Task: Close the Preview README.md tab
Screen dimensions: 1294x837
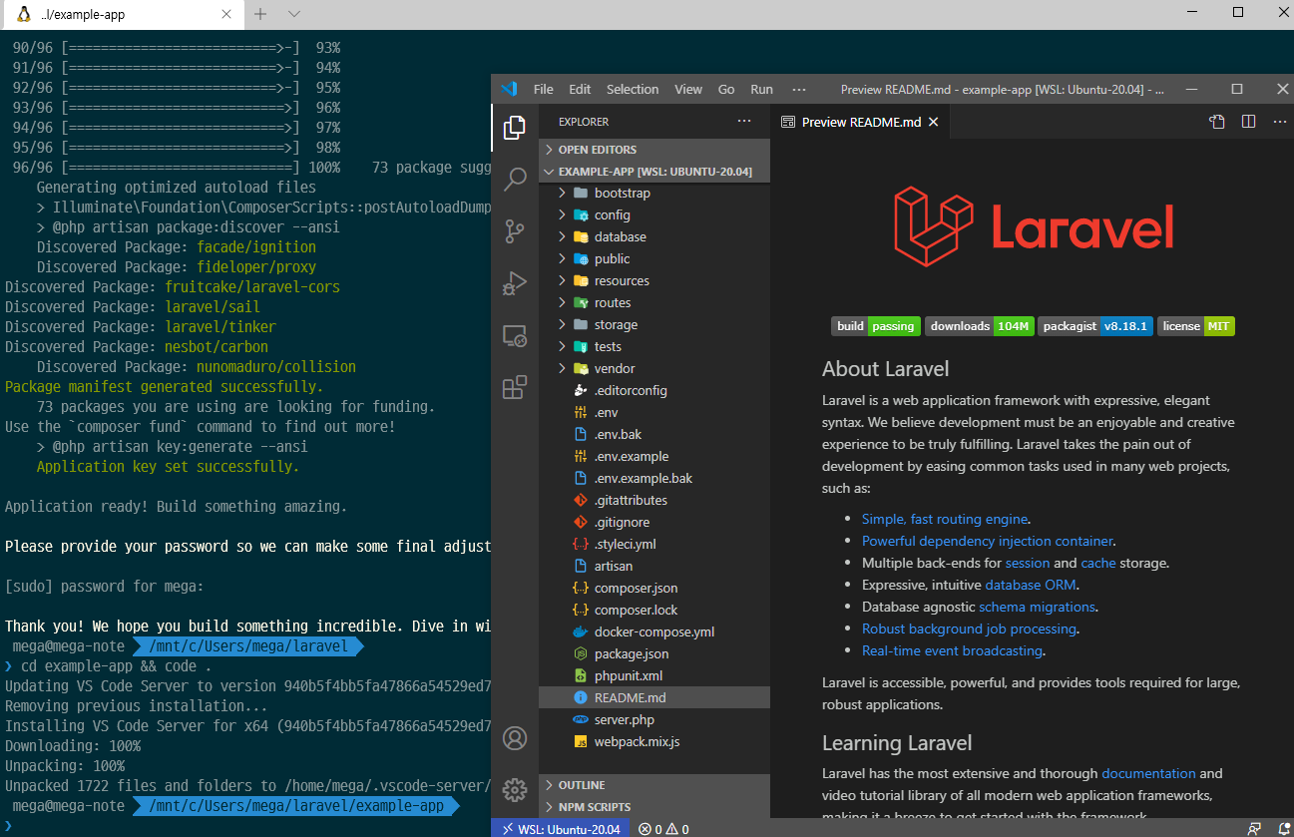Action: tap(934, 122)
